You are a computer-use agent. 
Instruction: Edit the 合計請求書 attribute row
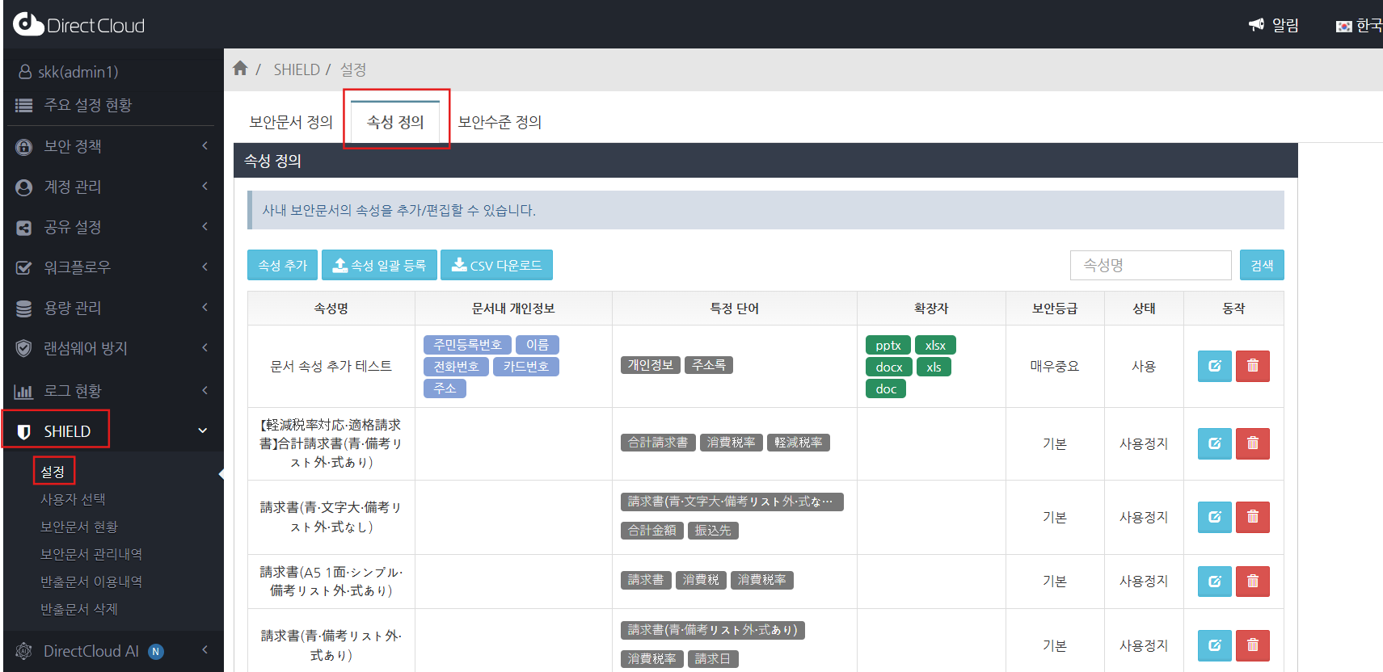coord(1214,443)
